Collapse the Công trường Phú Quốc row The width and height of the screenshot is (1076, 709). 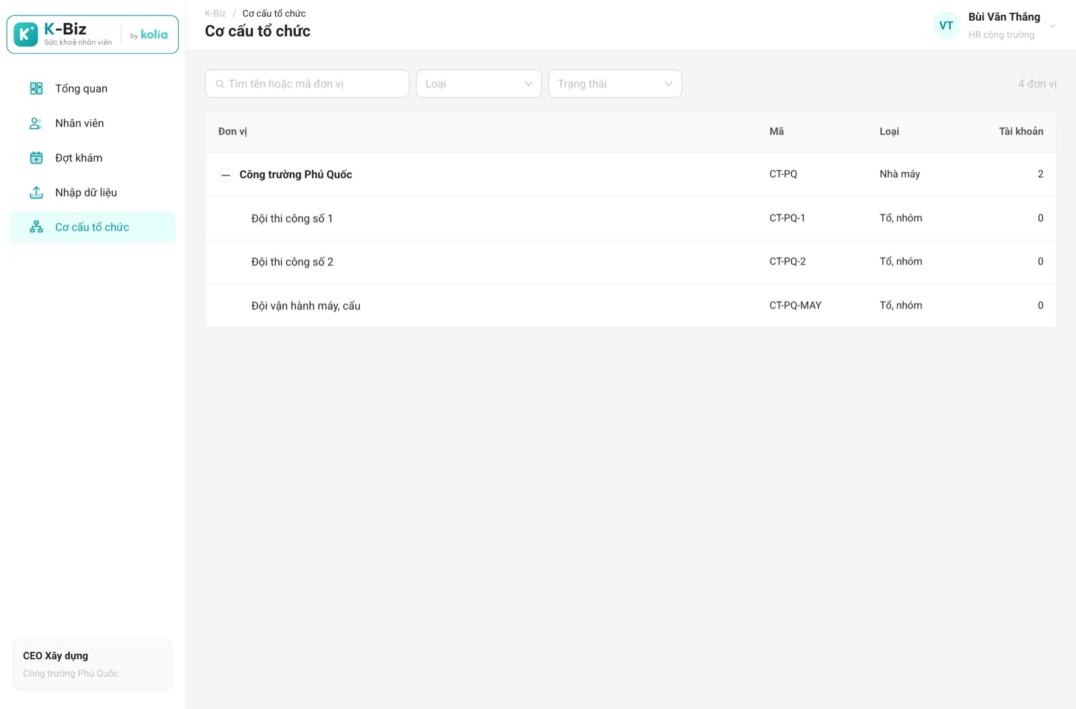[x=226, y=175]
